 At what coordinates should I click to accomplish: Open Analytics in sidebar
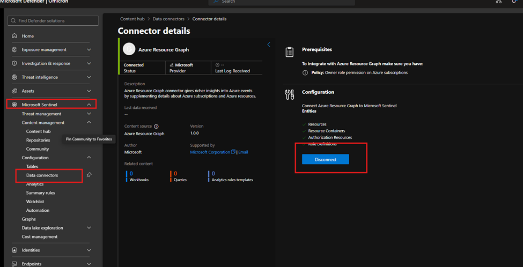[35, 184]
